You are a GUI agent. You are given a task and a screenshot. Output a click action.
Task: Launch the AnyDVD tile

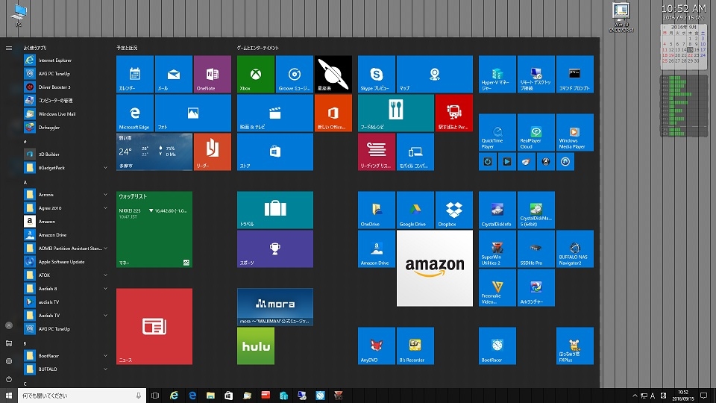(x=376, y=346)
